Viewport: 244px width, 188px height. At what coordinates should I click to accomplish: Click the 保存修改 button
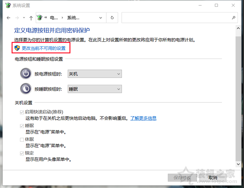[182, 178]
